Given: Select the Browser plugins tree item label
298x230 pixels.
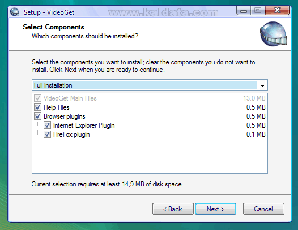Looking at the screenshot, I should click(65, 116).
